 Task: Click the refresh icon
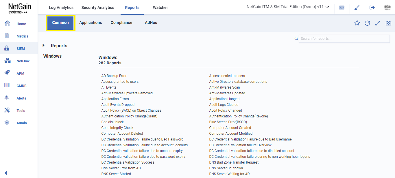(x=367, y=23)
